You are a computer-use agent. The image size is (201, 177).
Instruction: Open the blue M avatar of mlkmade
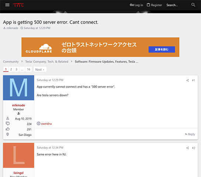(x=18, y=88)
